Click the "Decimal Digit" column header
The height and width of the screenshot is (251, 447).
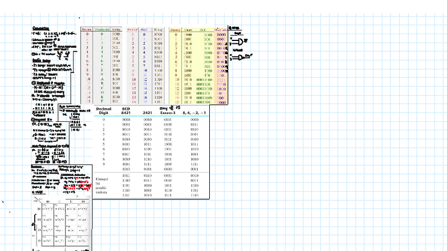(104, 110)
